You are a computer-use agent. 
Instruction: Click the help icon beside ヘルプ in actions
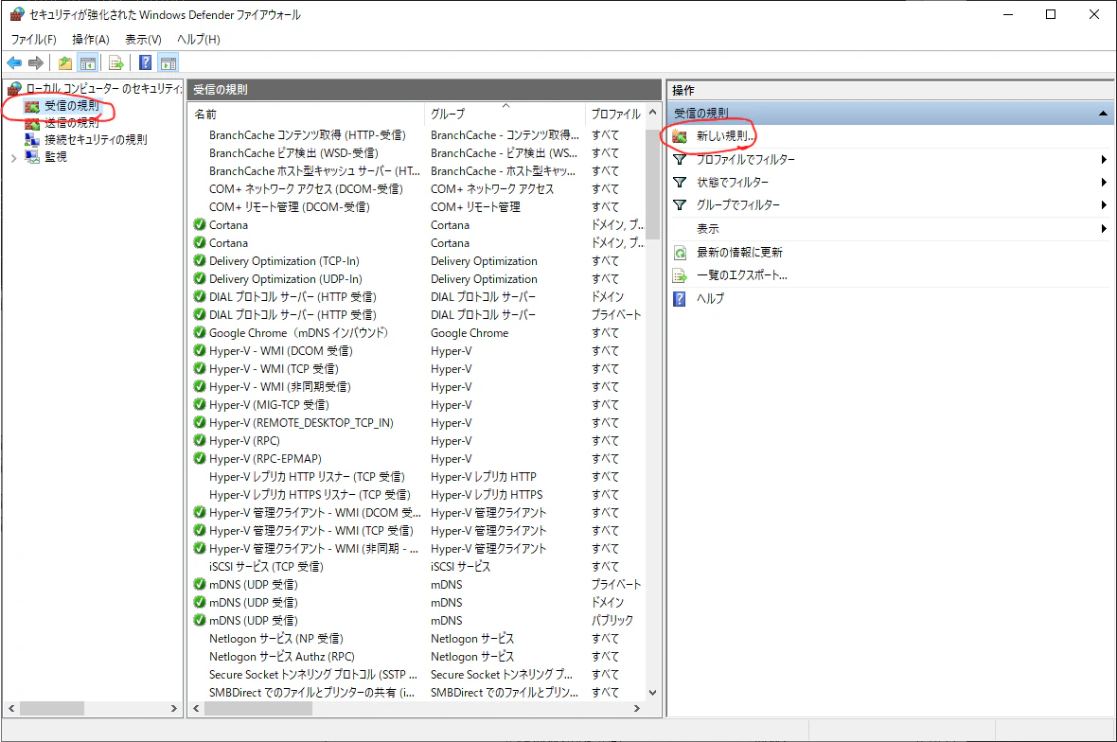click(681, 298)
